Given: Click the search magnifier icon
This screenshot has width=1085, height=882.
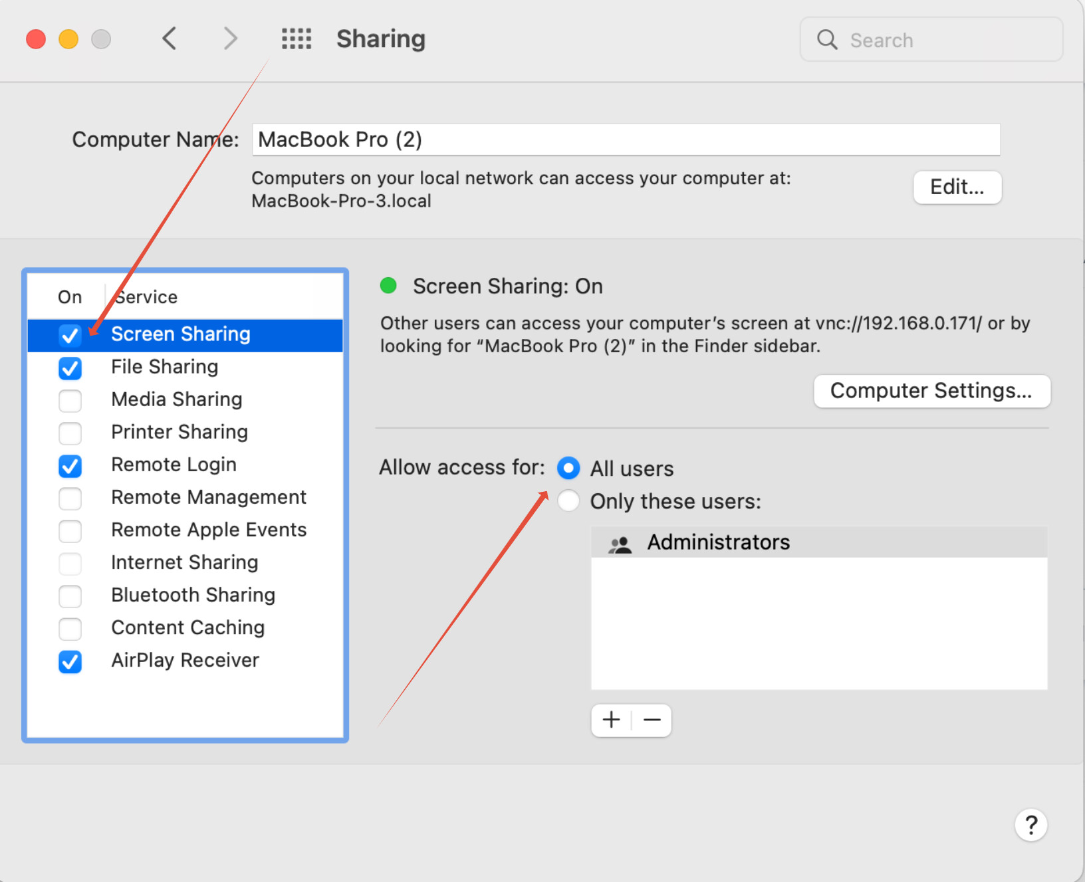Looking at the screenshot, I should coord(827,40).
